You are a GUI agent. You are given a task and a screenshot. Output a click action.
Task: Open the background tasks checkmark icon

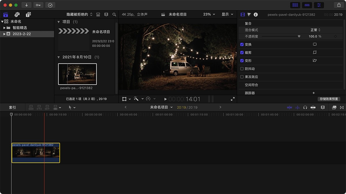[x=50, y=5]
